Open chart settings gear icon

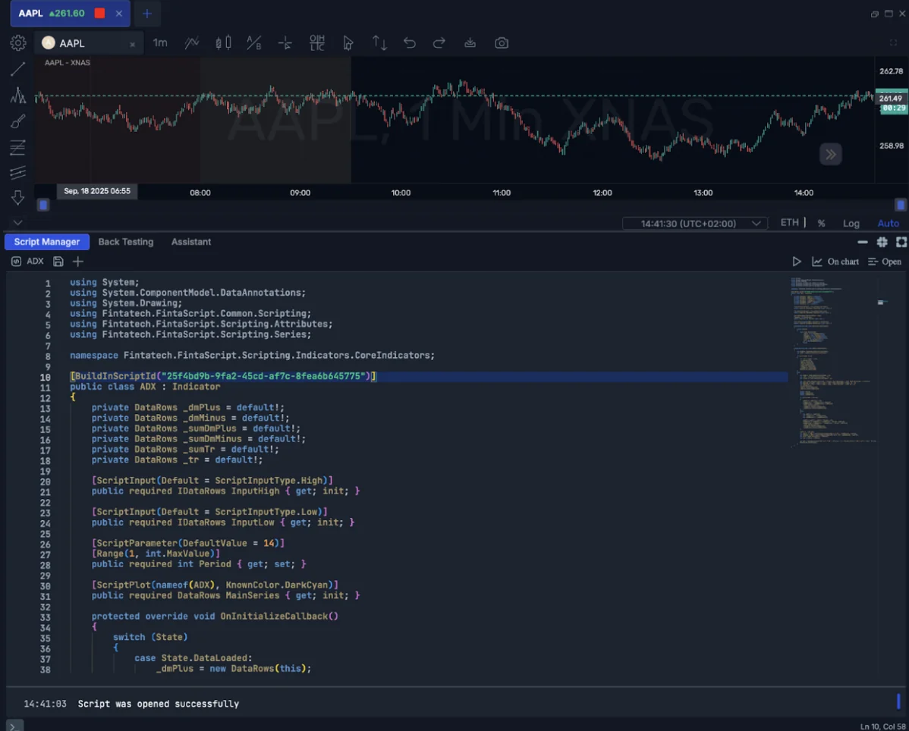[x=17, y=43]
